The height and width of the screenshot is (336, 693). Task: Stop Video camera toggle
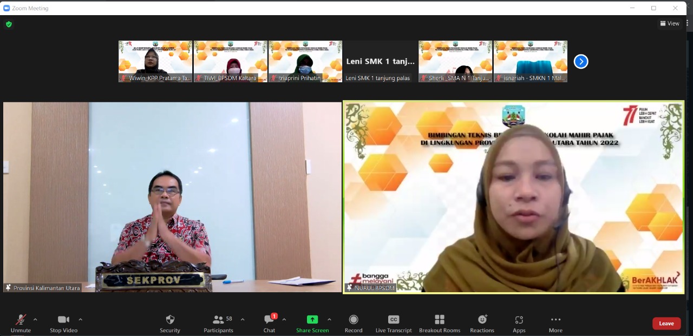(x=63, y=323)
